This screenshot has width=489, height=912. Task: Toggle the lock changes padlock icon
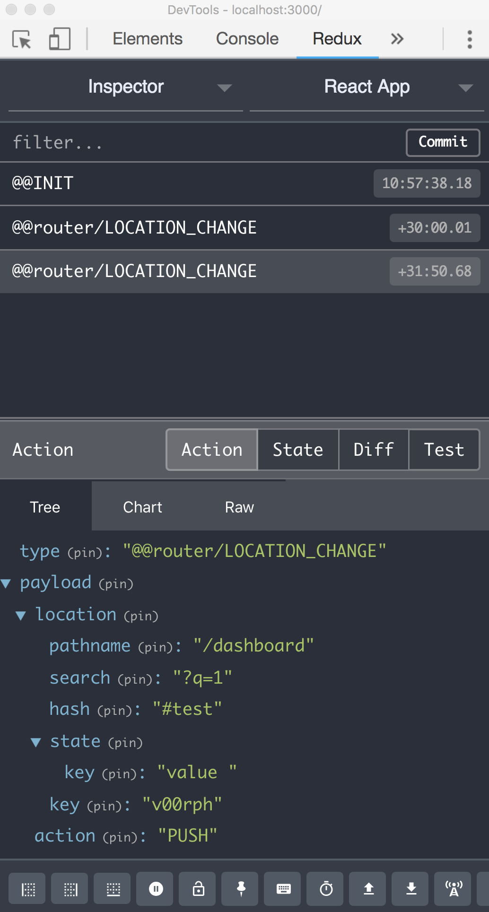199,889
